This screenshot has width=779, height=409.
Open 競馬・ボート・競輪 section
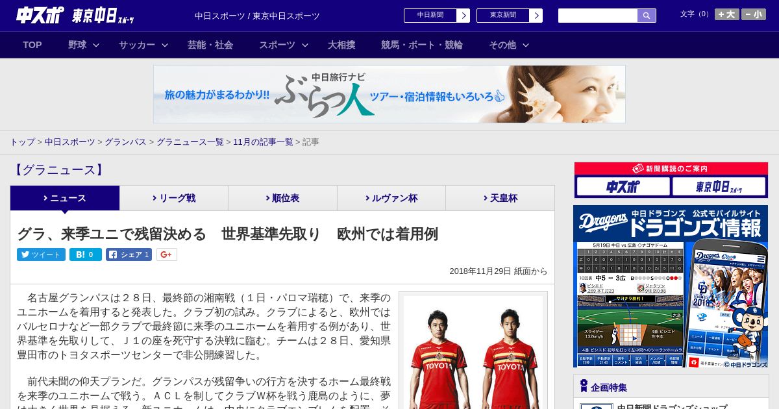pyautogui.click(x=422, y=45)
